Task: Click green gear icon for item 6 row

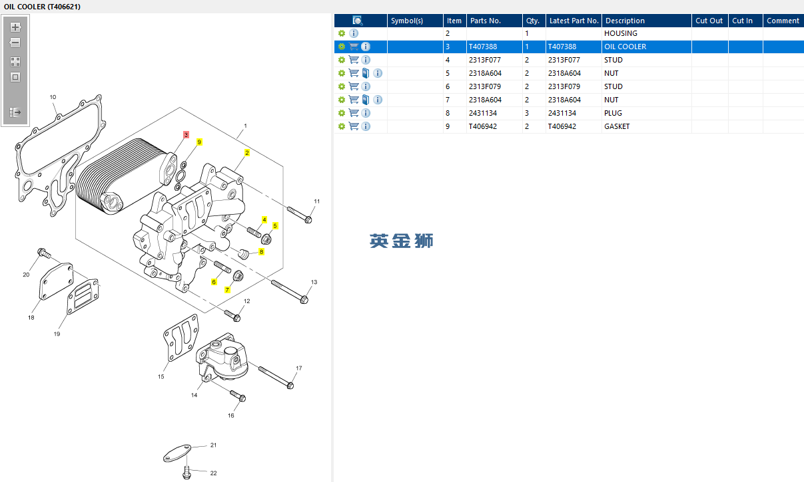Action: [342, 86]
